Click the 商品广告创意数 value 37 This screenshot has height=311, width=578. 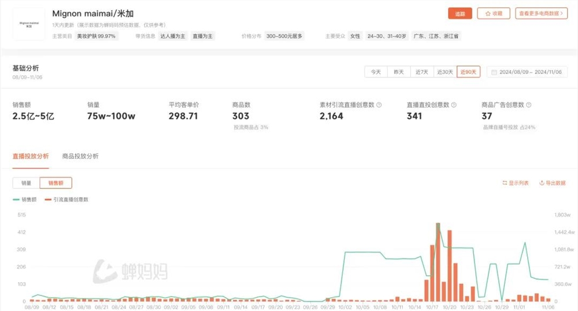pos(487,116)
